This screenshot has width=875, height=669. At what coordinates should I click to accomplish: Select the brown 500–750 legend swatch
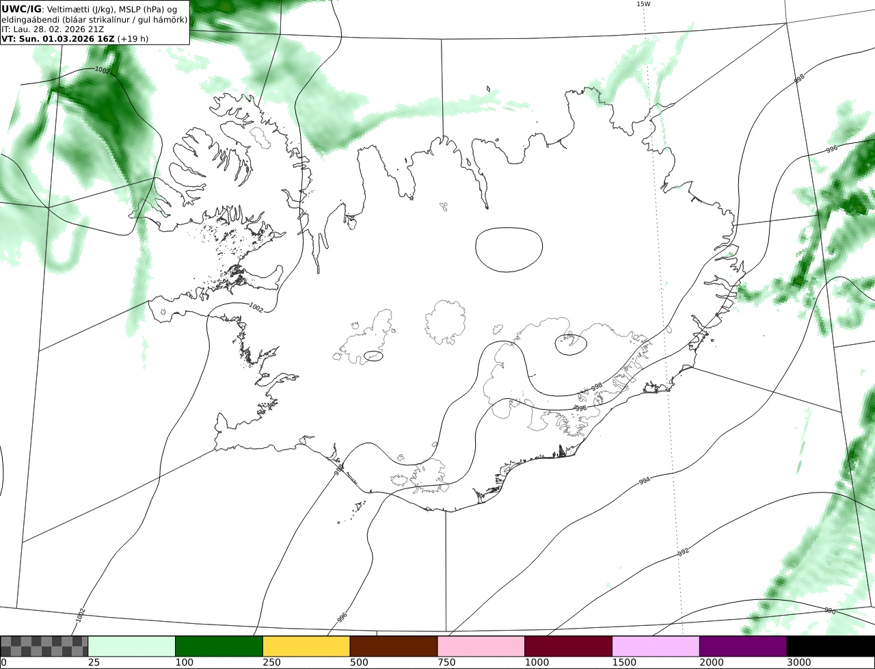tap(394, 646)
